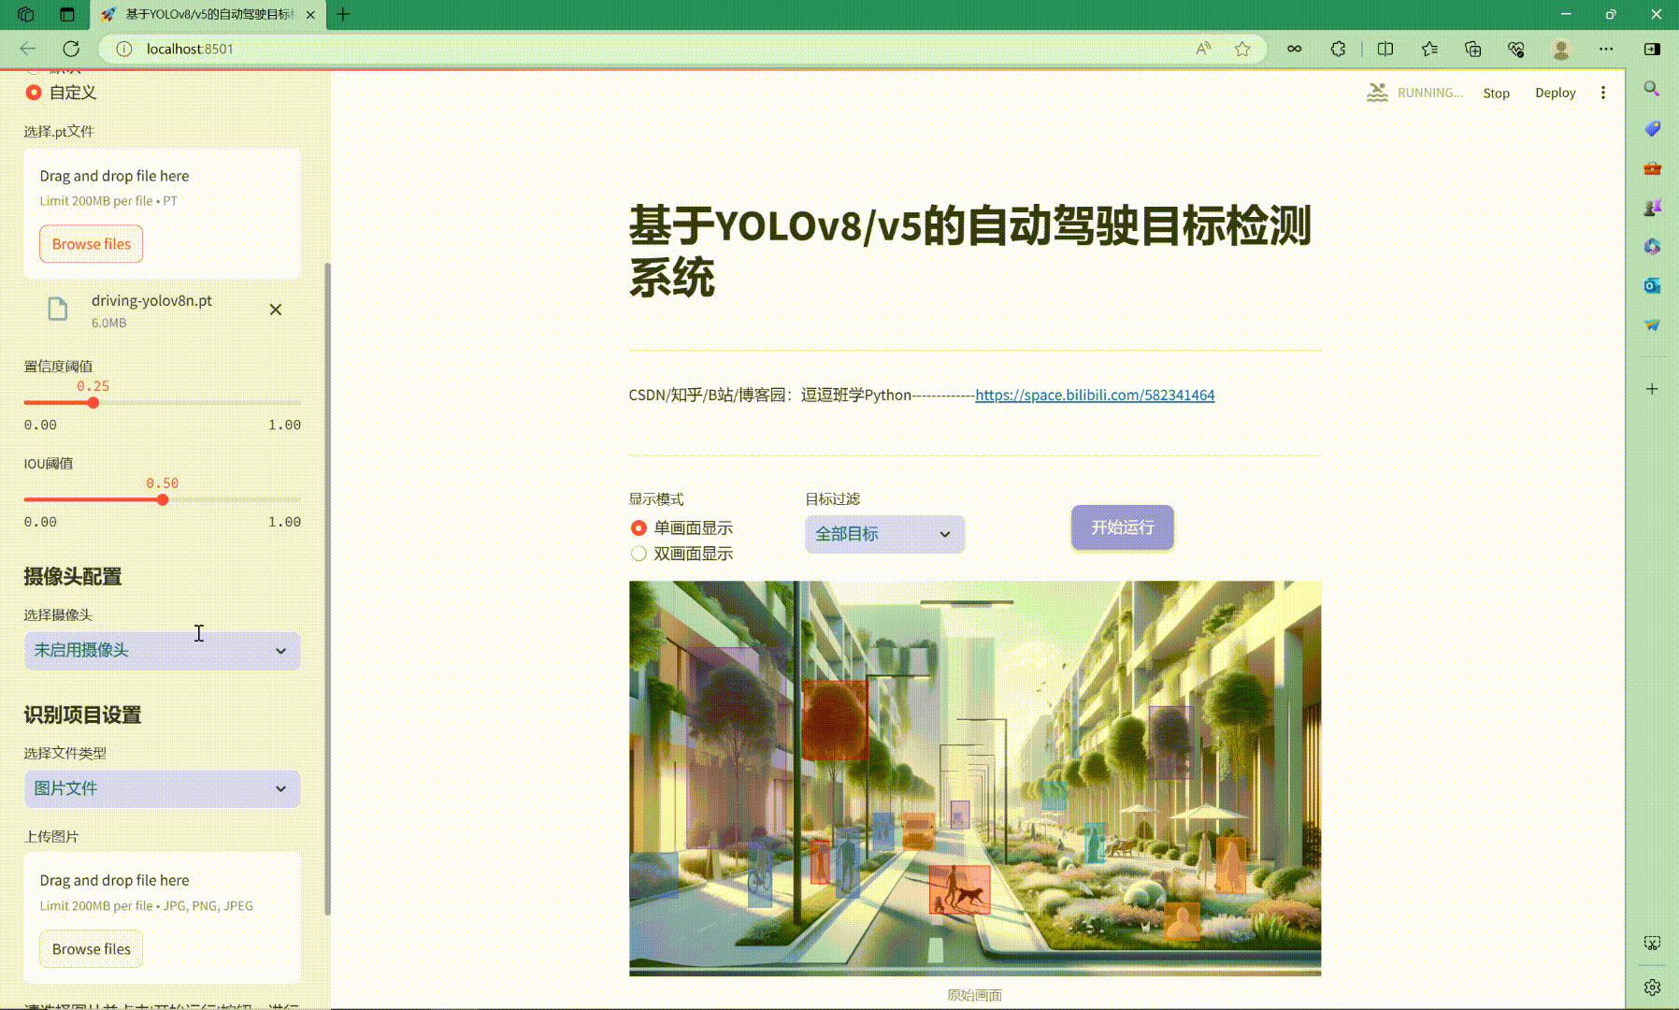Open the 目标过滤 全部目标 dropdown
1679x1010 pixels.
click(x=884, y=534)
